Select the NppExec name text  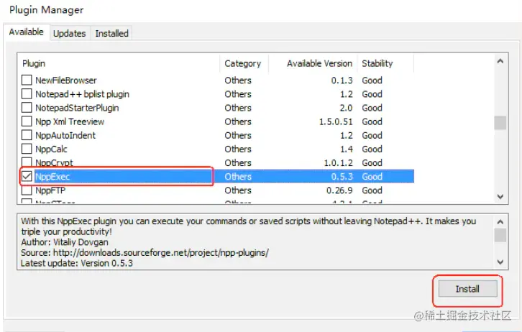coord(52,177)
